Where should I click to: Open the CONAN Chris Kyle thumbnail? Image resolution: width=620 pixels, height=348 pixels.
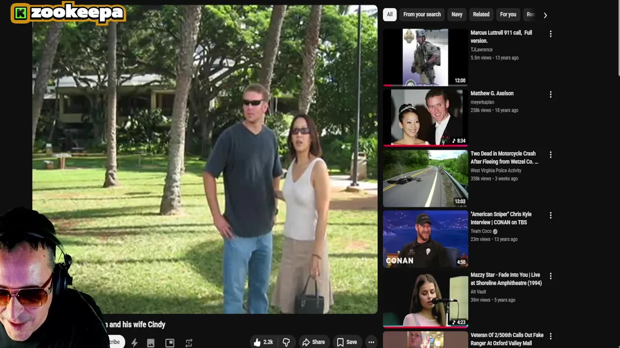pyautogui.click(x=425, y=238)
